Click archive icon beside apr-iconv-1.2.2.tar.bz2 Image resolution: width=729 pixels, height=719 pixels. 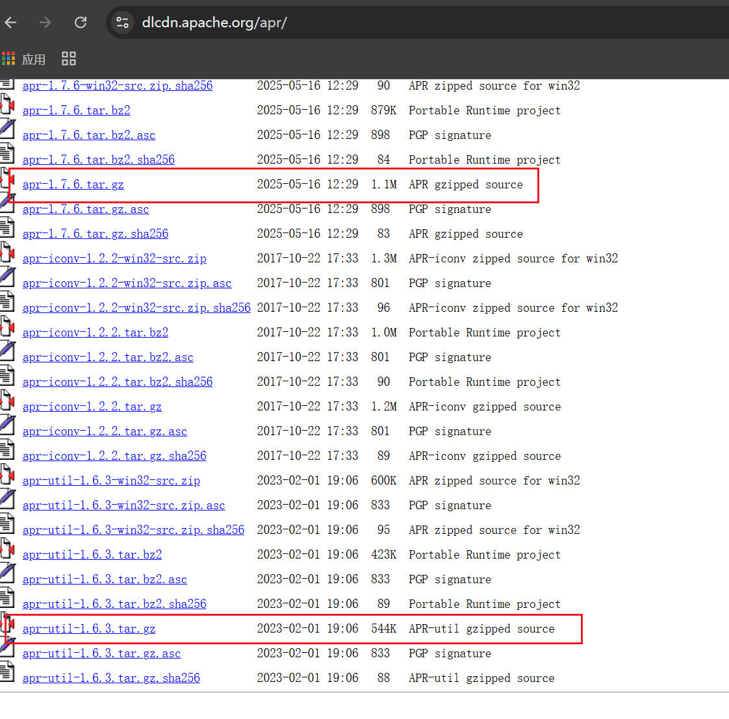[7, 326]
